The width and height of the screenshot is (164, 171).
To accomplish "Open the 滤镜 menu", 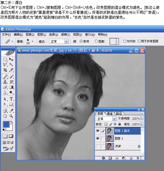I will [x=65, y=34].
